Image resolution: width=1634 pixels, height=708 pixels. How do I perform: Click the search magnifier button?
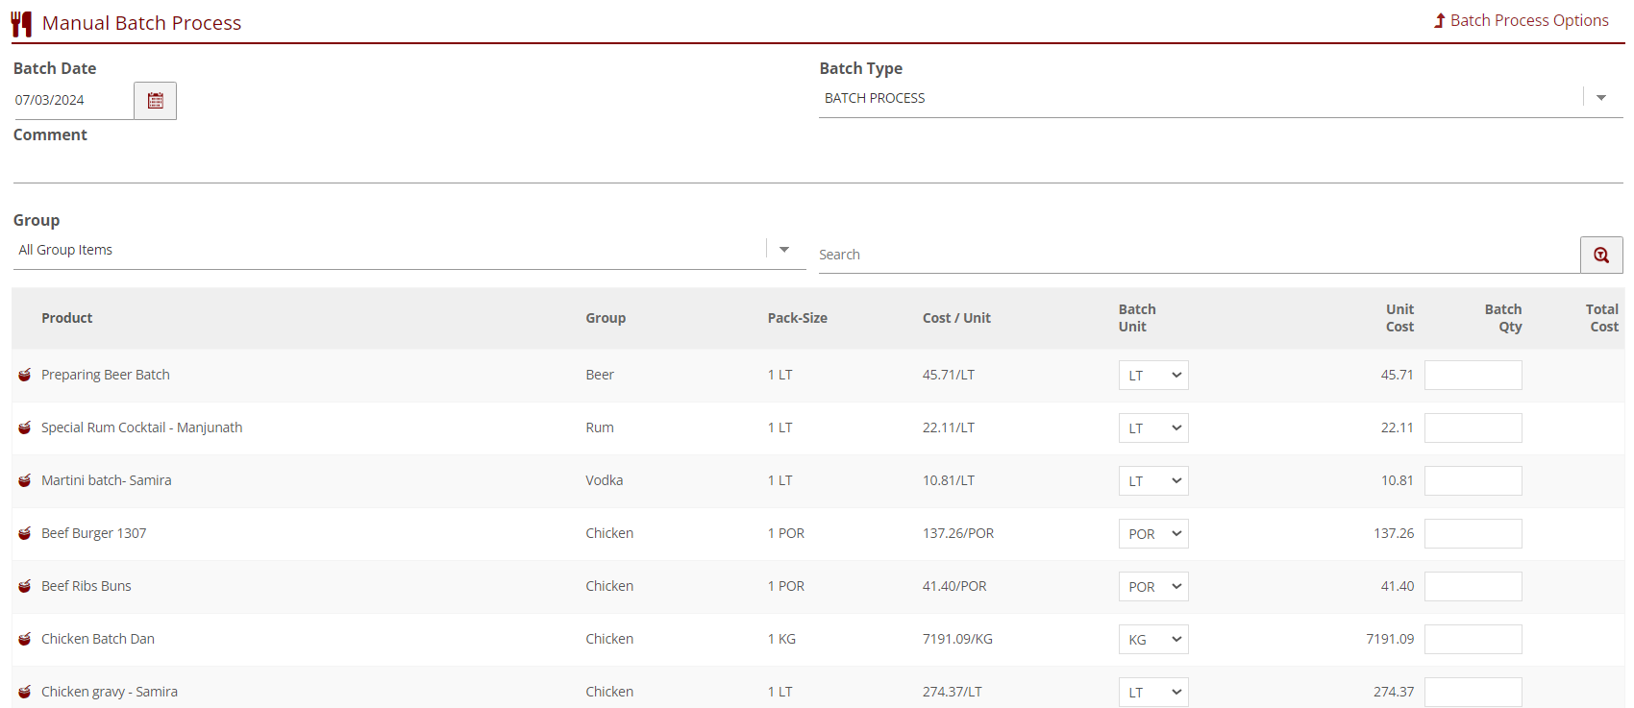(1600, 256)
